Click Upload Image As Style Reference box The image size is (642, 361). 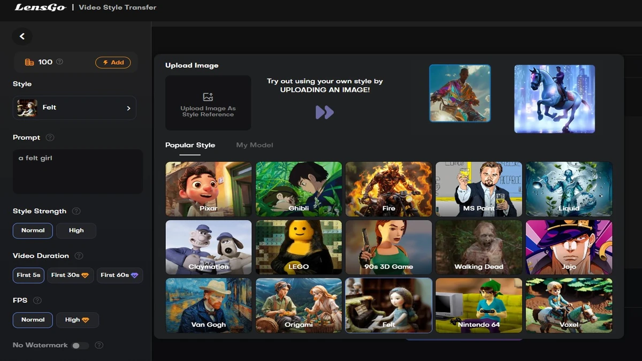coord(208,103)
